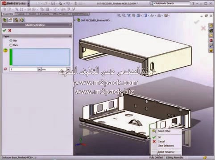The width and height of the screenshot is (215, 160).
Task: Open the Shell Definition help question mark
Action: point(70,25)
